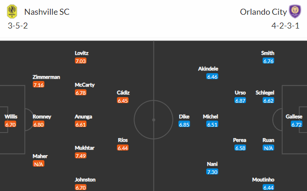Select player Akindele in the lineup

click(208, 69)
